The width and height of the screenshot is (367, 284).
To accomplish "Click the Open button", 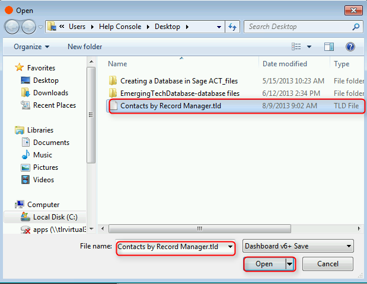I will 264,264.
